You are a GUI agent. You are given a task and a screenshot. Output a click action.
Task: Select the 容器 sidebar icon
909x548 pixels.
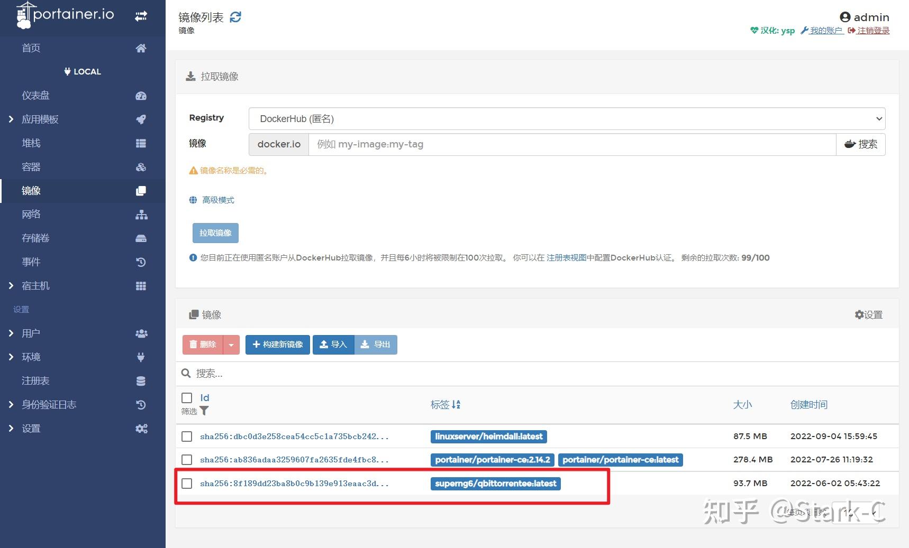140,166
